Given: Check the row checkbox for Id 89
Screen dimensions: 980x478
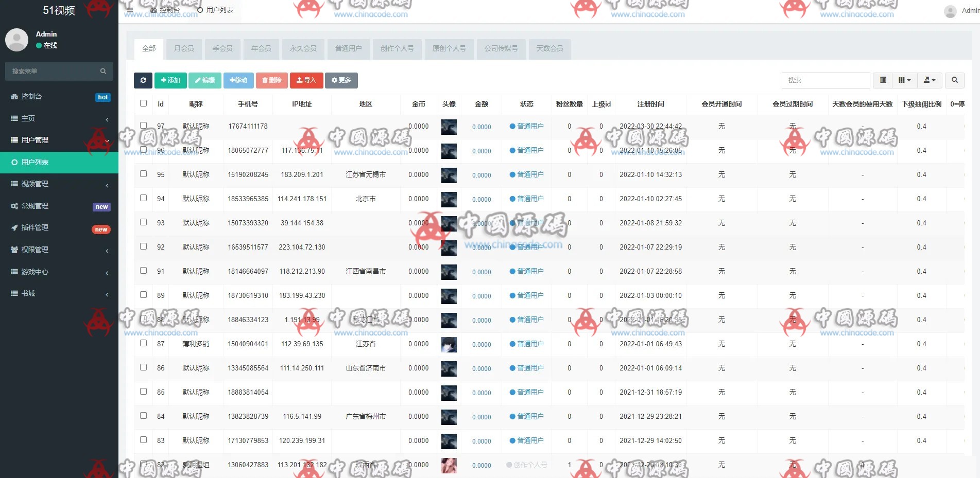Looking at the screenshot, I should point(144,295).
